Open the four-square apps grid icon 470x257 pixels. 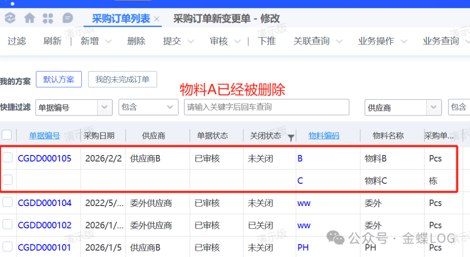48,18
